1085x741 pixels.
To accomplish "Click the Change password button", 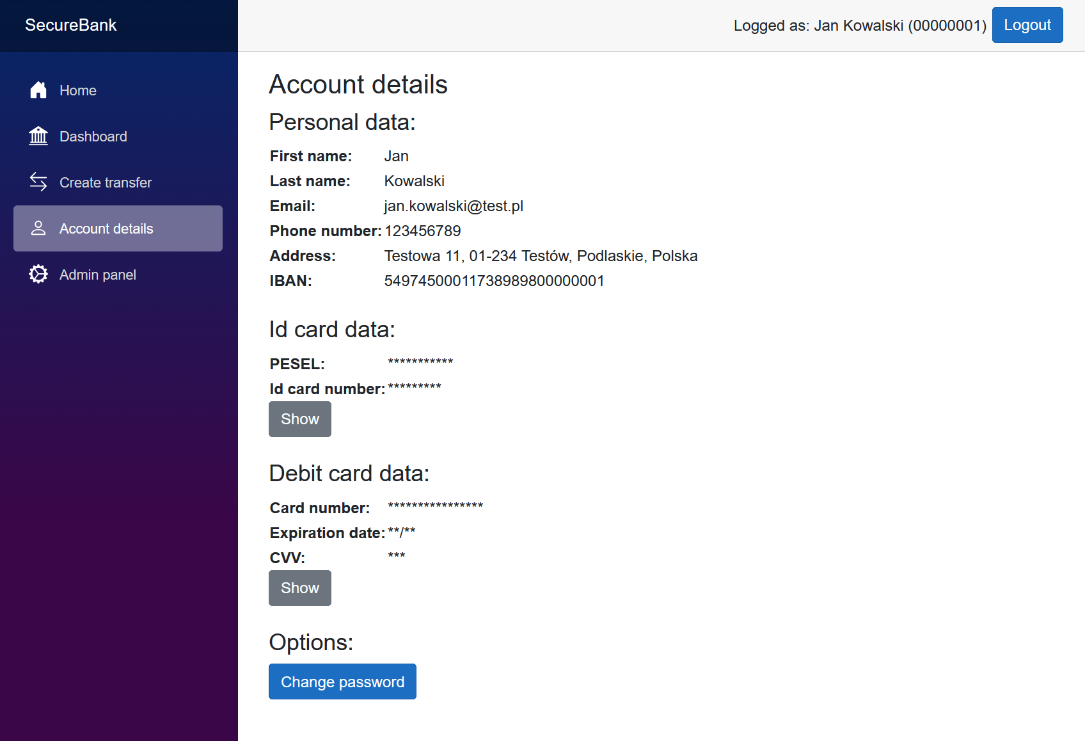I will (342, 681).
